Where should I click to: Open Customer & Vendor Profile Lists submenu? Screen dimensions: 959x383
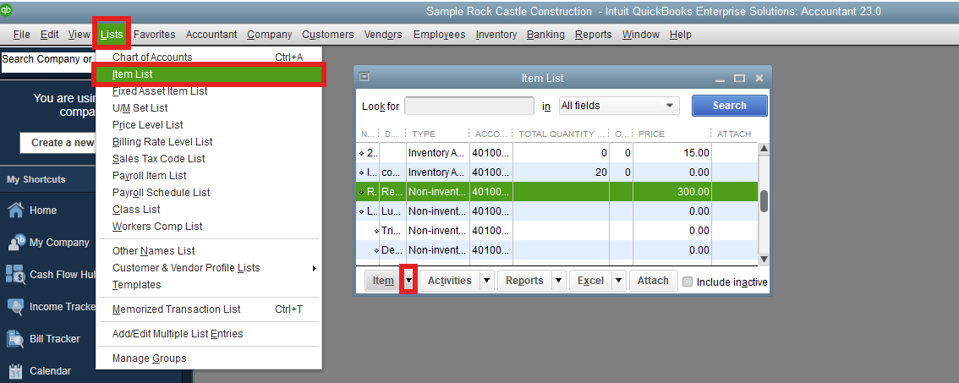click(x=211, y=268)
